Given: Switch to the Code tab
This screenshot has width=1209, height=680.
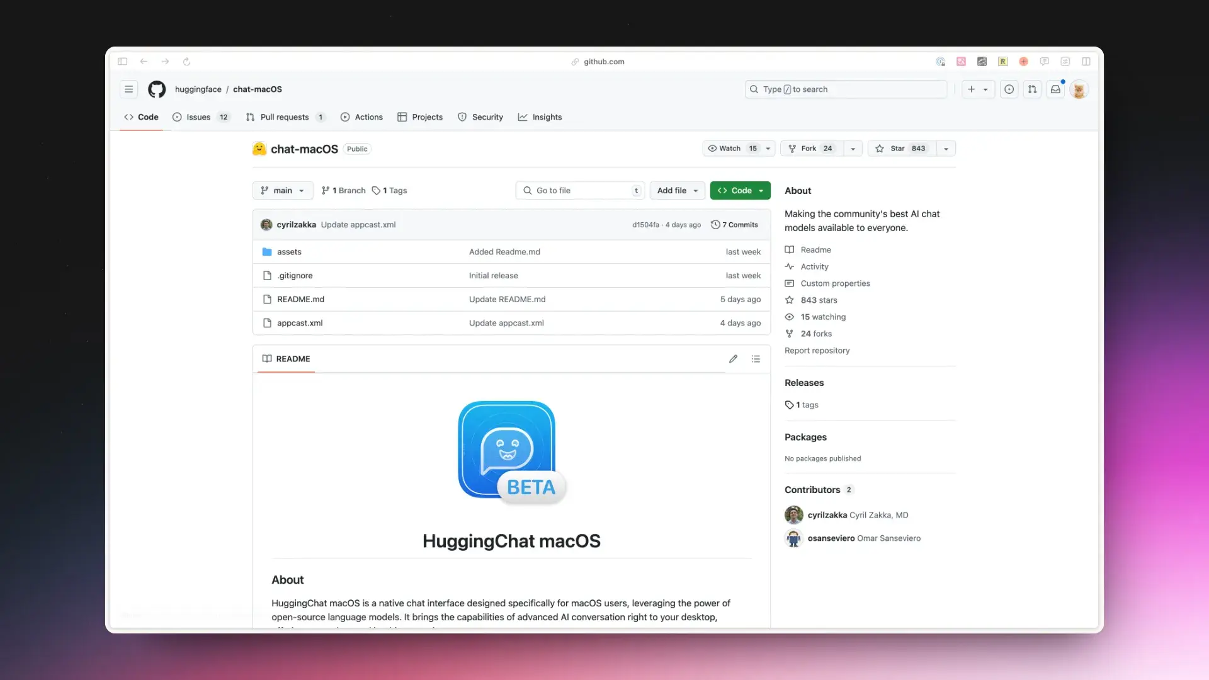Looking at the screenshot, I should tap(141, 117).
